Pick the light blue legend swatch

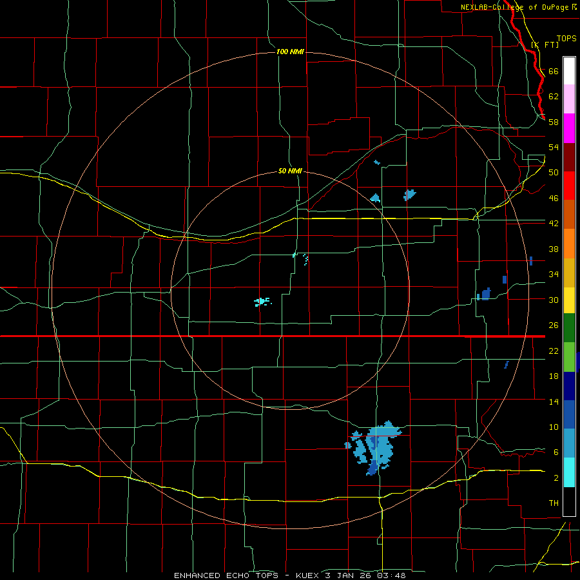coord(569,443)
